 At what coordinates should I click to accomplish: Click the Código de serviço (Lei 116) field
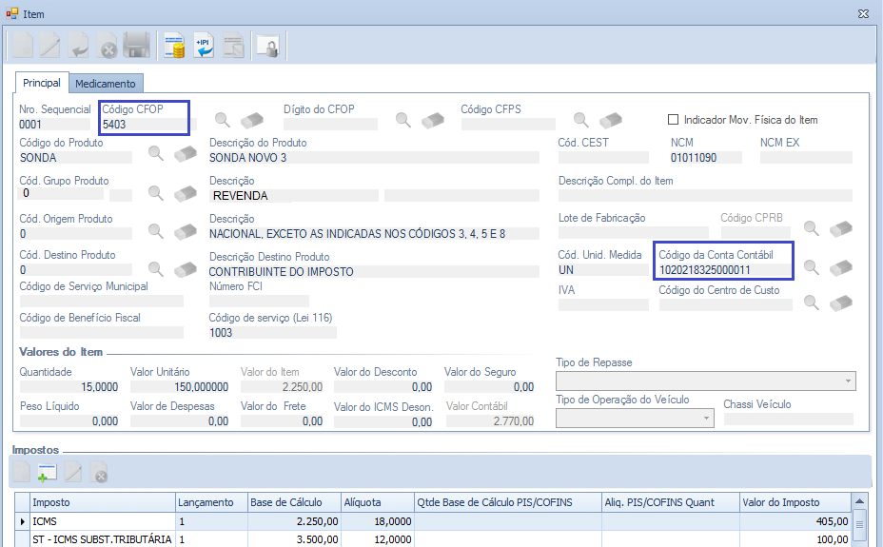272,333
